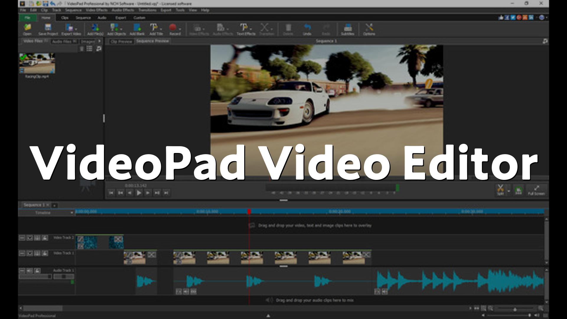
Task: Expand the Split options dropdown arrow
Action: click(509, 191)
